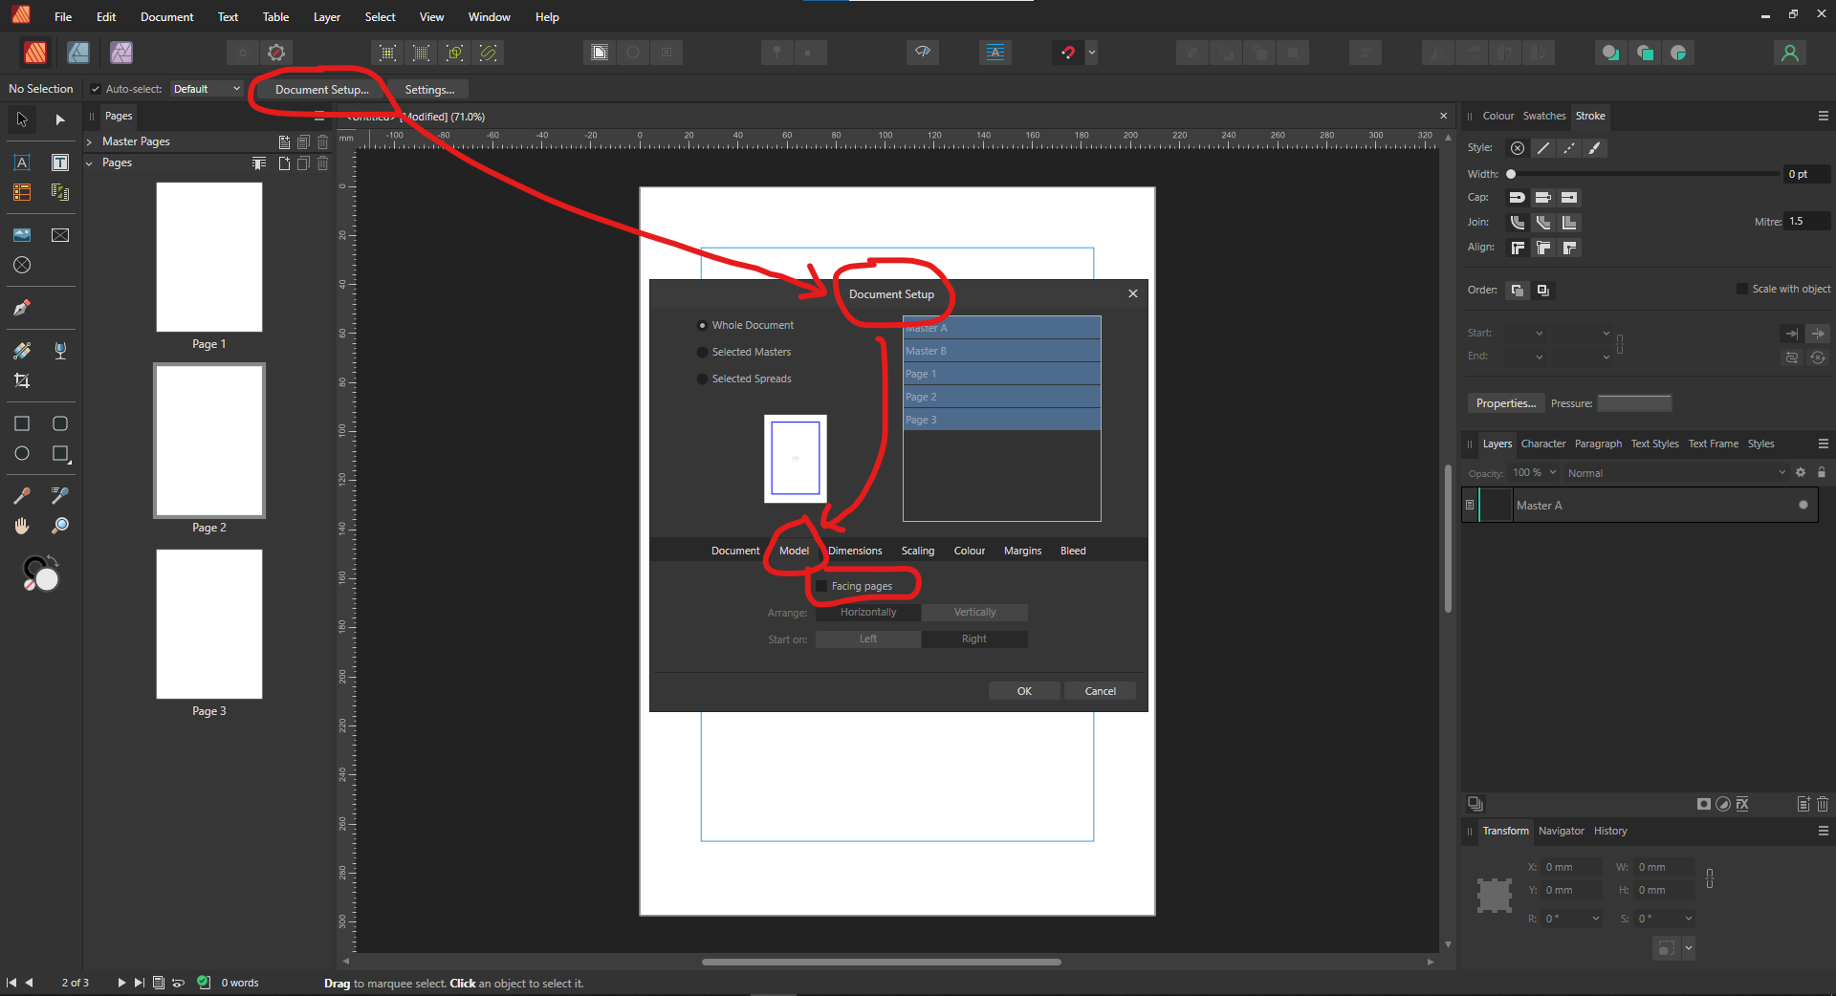1836x996 pixels.
Task: Open Normal blend mode dropdown
Action: point(1675,472)
